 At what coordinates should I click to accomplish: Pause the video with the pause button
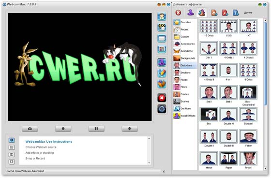click(96, 129)
